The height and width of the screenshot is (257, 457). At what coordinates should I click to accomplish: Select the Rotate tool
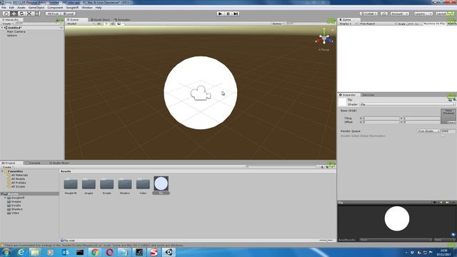click(21, 14)
